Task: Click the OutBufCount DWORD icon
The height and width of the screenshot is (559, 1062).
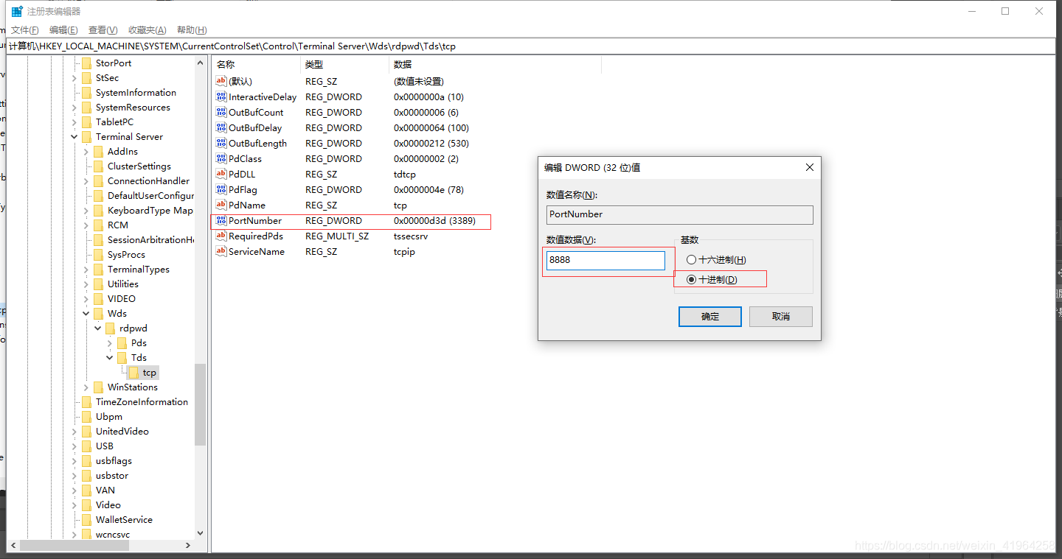Action: coord(221,112)
